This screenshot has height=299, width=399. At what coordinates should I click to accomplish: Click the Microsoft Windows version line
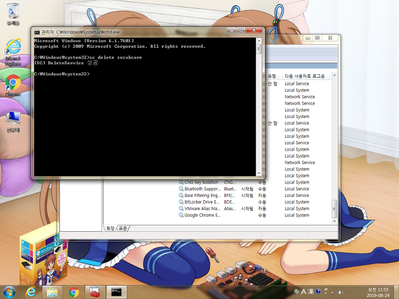[84, 41]
